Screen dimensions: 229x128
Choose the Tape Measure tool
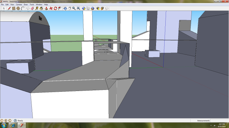pyautogui.click(x=36, y=9)
